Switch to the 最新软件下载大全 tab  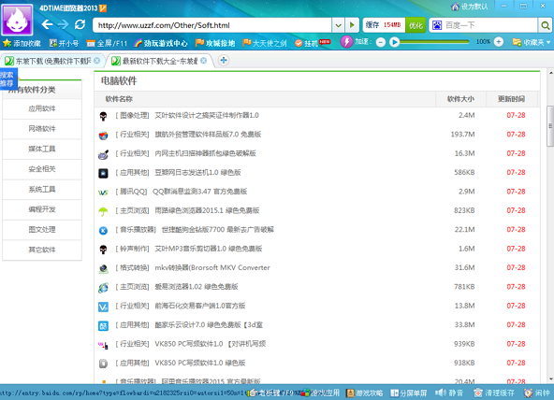[x=160, y=61]
